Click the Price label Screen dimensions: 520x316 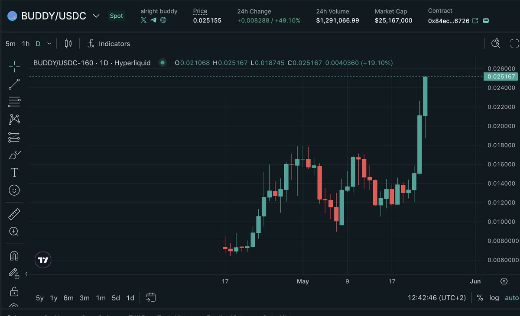pos(200,11)
